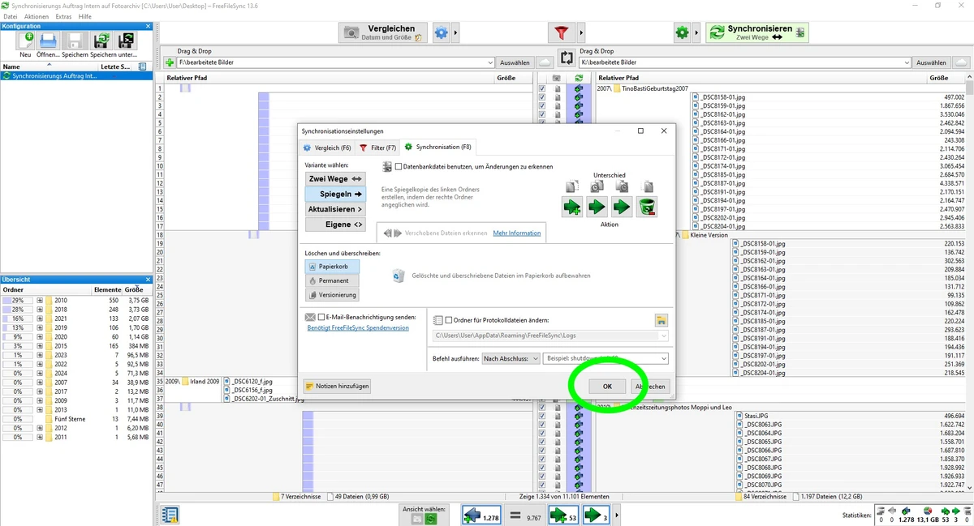
Task: Open the Hilfe menu
Action: pos(85,16)
